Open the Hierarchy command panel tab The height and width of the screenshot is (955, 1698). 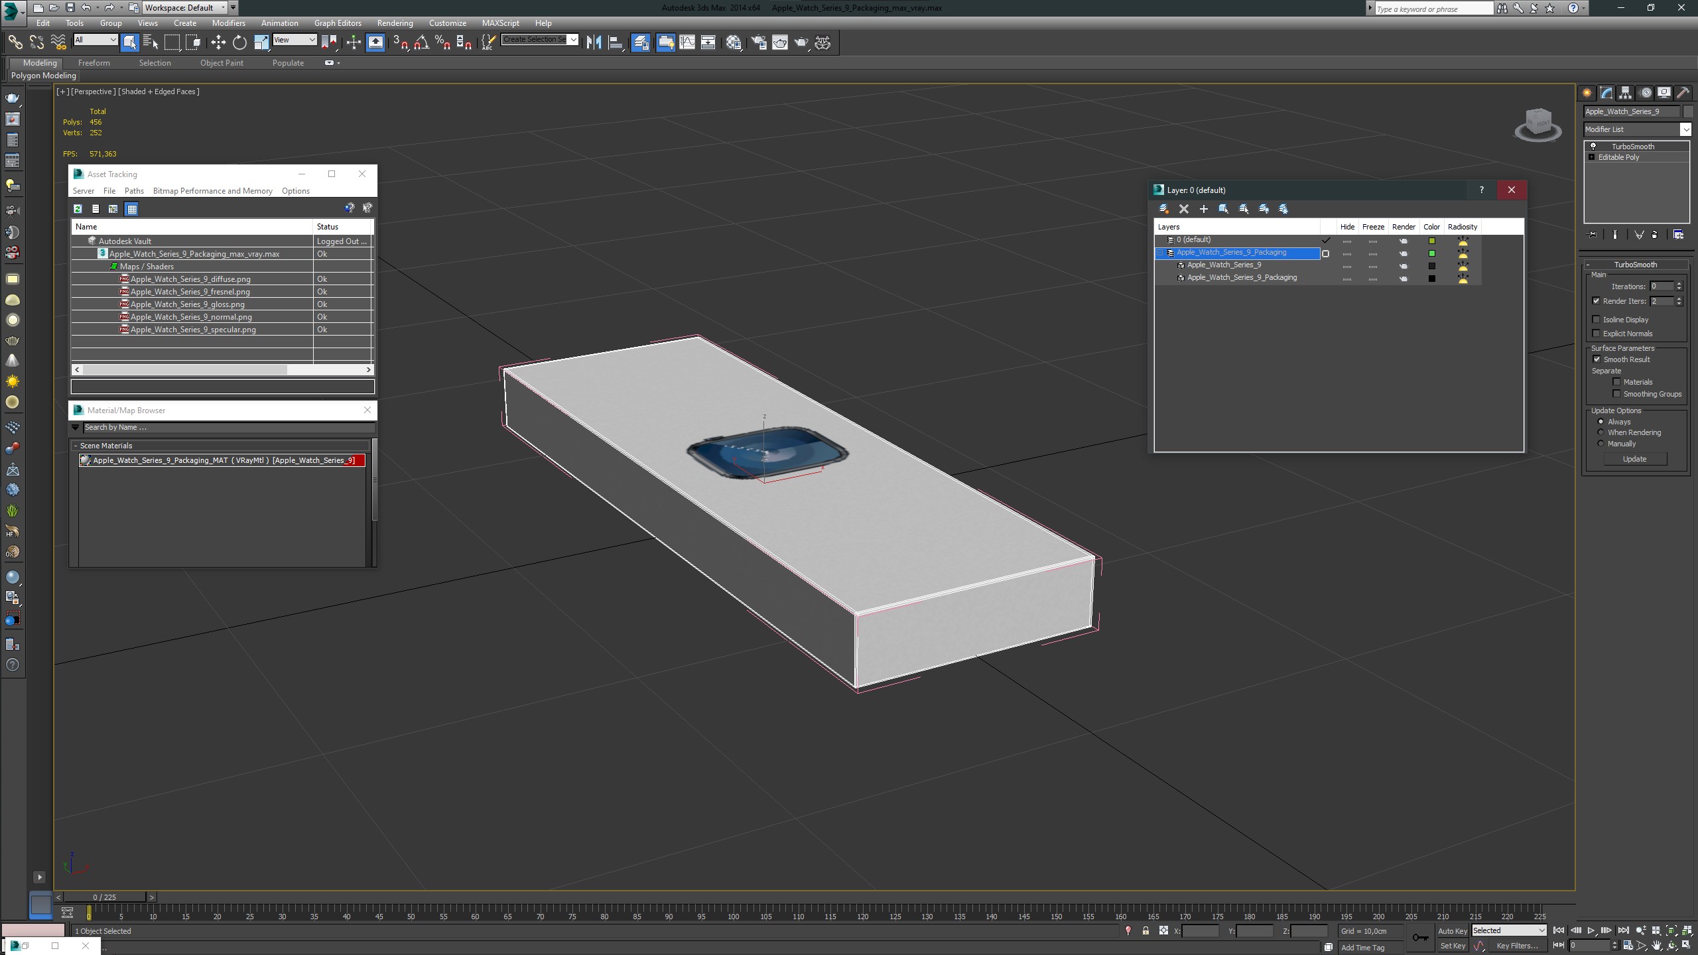click(x=1625, y=93)
